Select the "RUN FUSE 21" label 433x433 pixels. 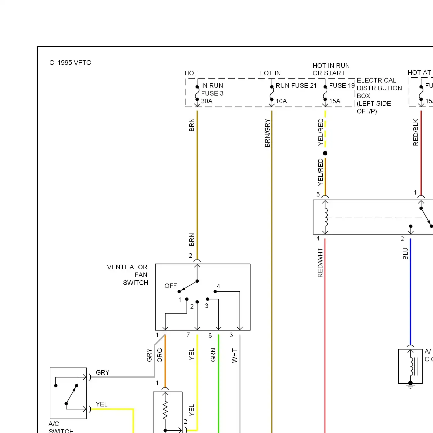[x=296, y=85]
